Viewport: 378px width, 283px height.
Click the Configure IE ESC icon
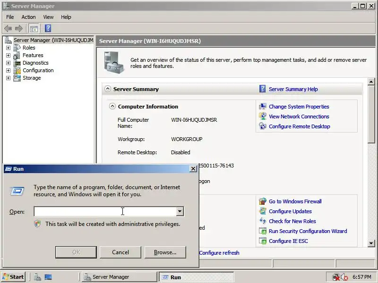point(263,241)
